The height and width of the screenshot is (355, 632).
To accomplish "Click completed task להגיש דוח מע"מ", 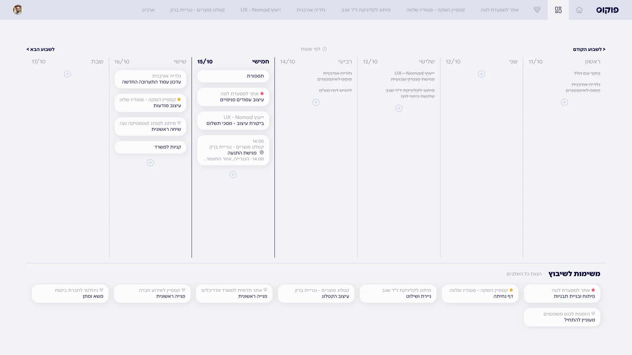I will 335,90.
